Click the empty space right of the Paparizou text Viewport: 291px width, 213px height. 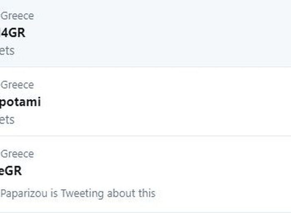point(223,193)
